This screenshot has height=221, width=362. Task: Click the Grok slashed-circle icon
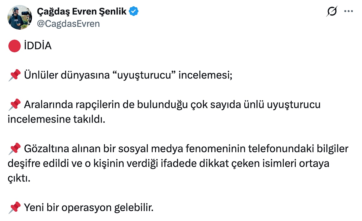point(332,11)
